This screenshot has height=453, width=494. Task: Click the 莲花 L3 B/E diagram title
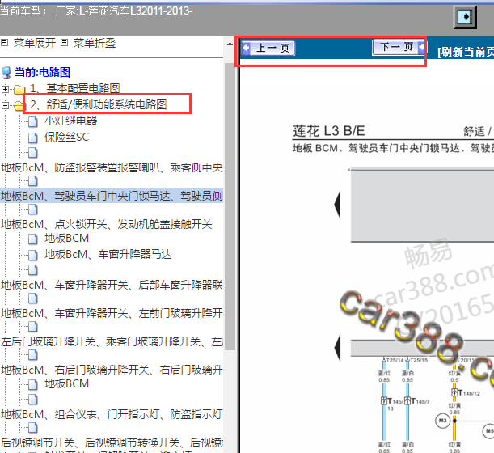pos(328,131)
